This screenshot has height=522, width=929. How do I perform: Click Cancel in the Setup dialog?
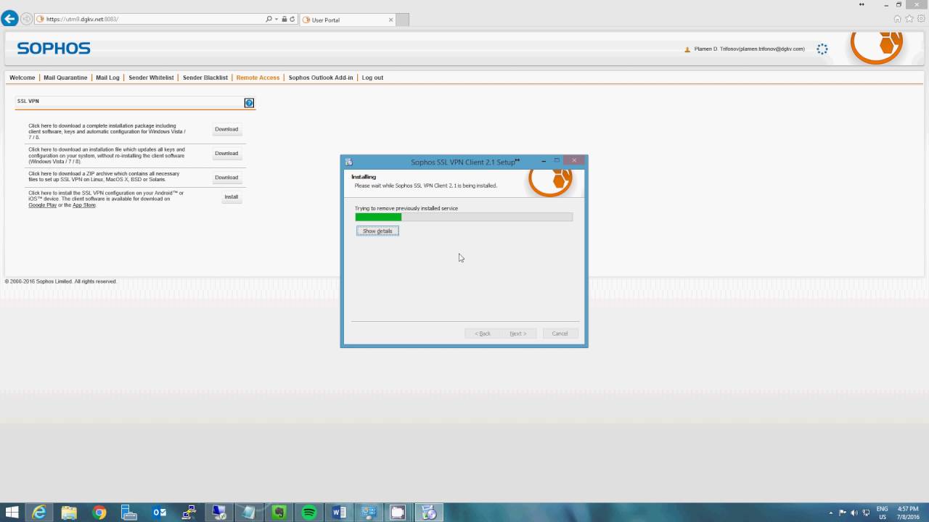pos(560,333)
